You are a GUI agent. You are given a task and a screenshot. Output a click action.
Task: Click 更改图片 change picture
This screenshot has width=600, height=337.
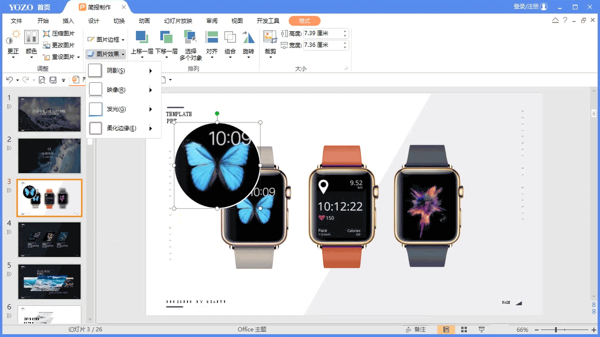pyautogui.click(x=59, y=45)
